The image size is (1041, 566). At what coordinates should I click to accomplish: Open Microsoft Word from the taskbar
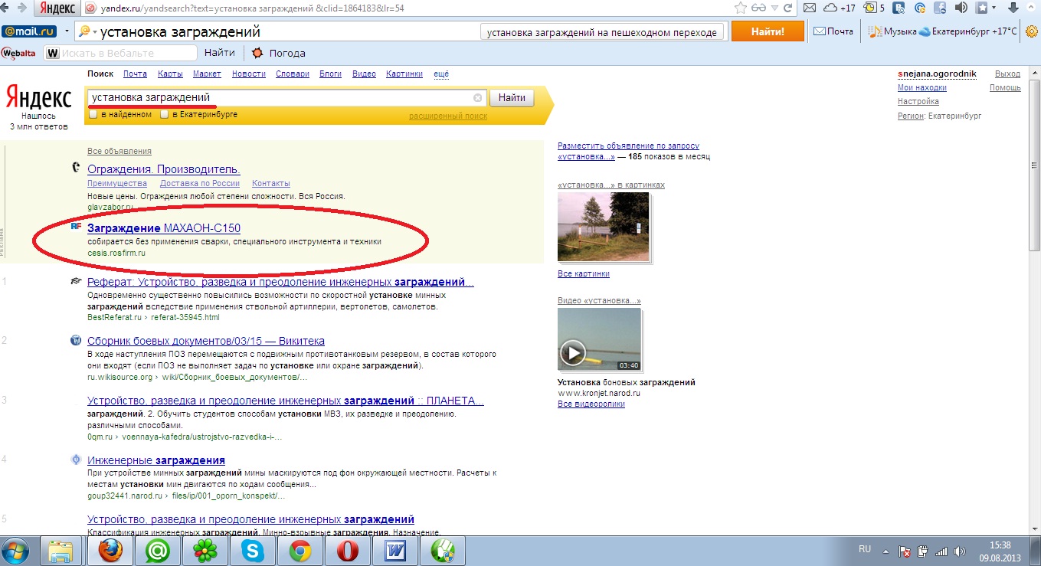395,551
